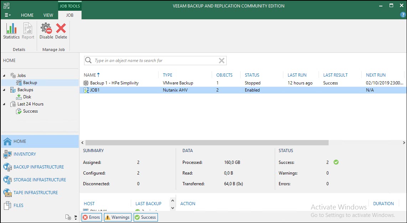
Task: Collapse the Last 24 Hours node
Action: click(4, 104)
